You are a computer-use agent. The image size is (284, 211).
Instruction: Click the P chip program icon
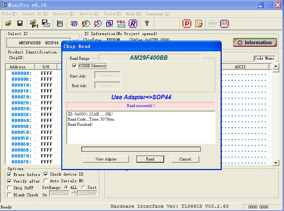187,24
